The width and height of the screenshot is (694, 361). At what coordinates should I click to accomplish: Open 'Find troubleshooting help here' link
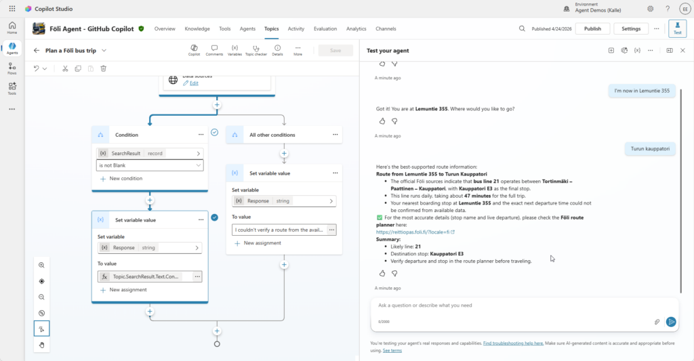point(514,343)
